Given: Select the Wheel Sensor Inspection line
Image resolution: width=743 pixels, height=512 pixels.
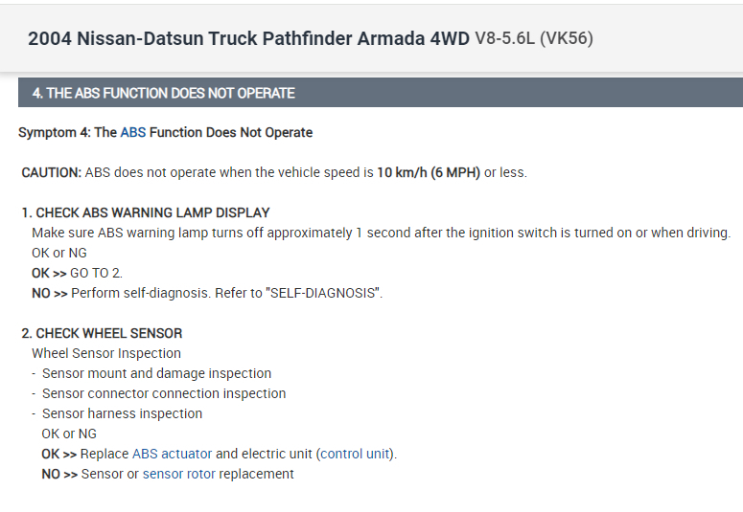Looking at the screenshot, I should click(x=106, y=353).
